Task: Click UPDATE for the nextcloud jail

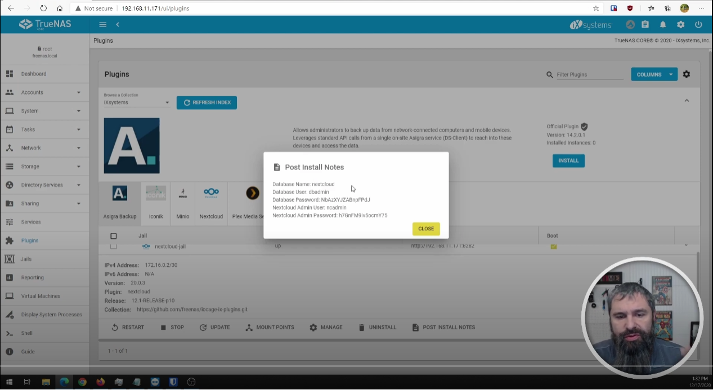Action: [214, 327]
